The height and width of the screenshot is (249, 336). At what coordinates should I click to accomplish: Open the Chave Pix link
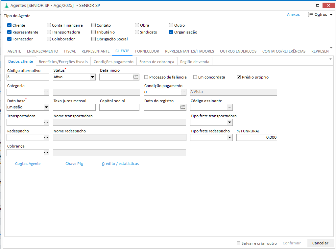coord(74,164)
